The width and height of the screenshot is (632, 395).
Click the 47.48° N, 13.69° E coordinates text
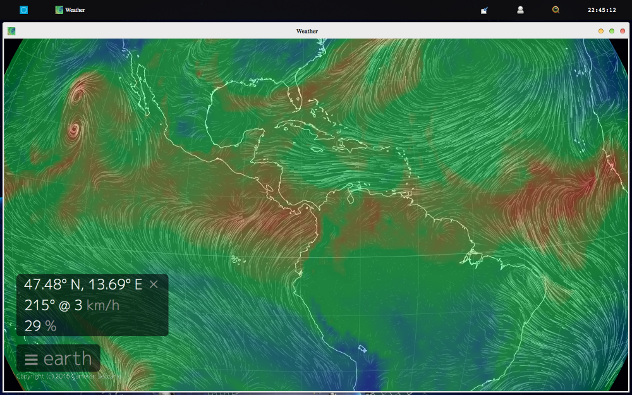(x=83, y=284)
